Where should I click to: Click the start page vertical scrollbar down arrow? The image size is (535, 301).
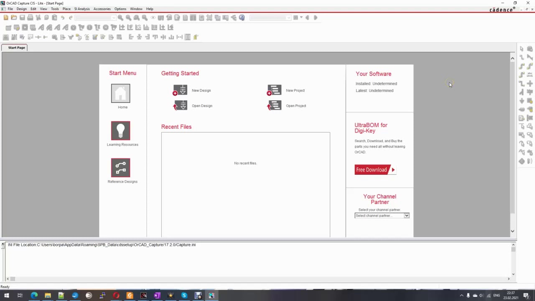[x=512, y=231]
